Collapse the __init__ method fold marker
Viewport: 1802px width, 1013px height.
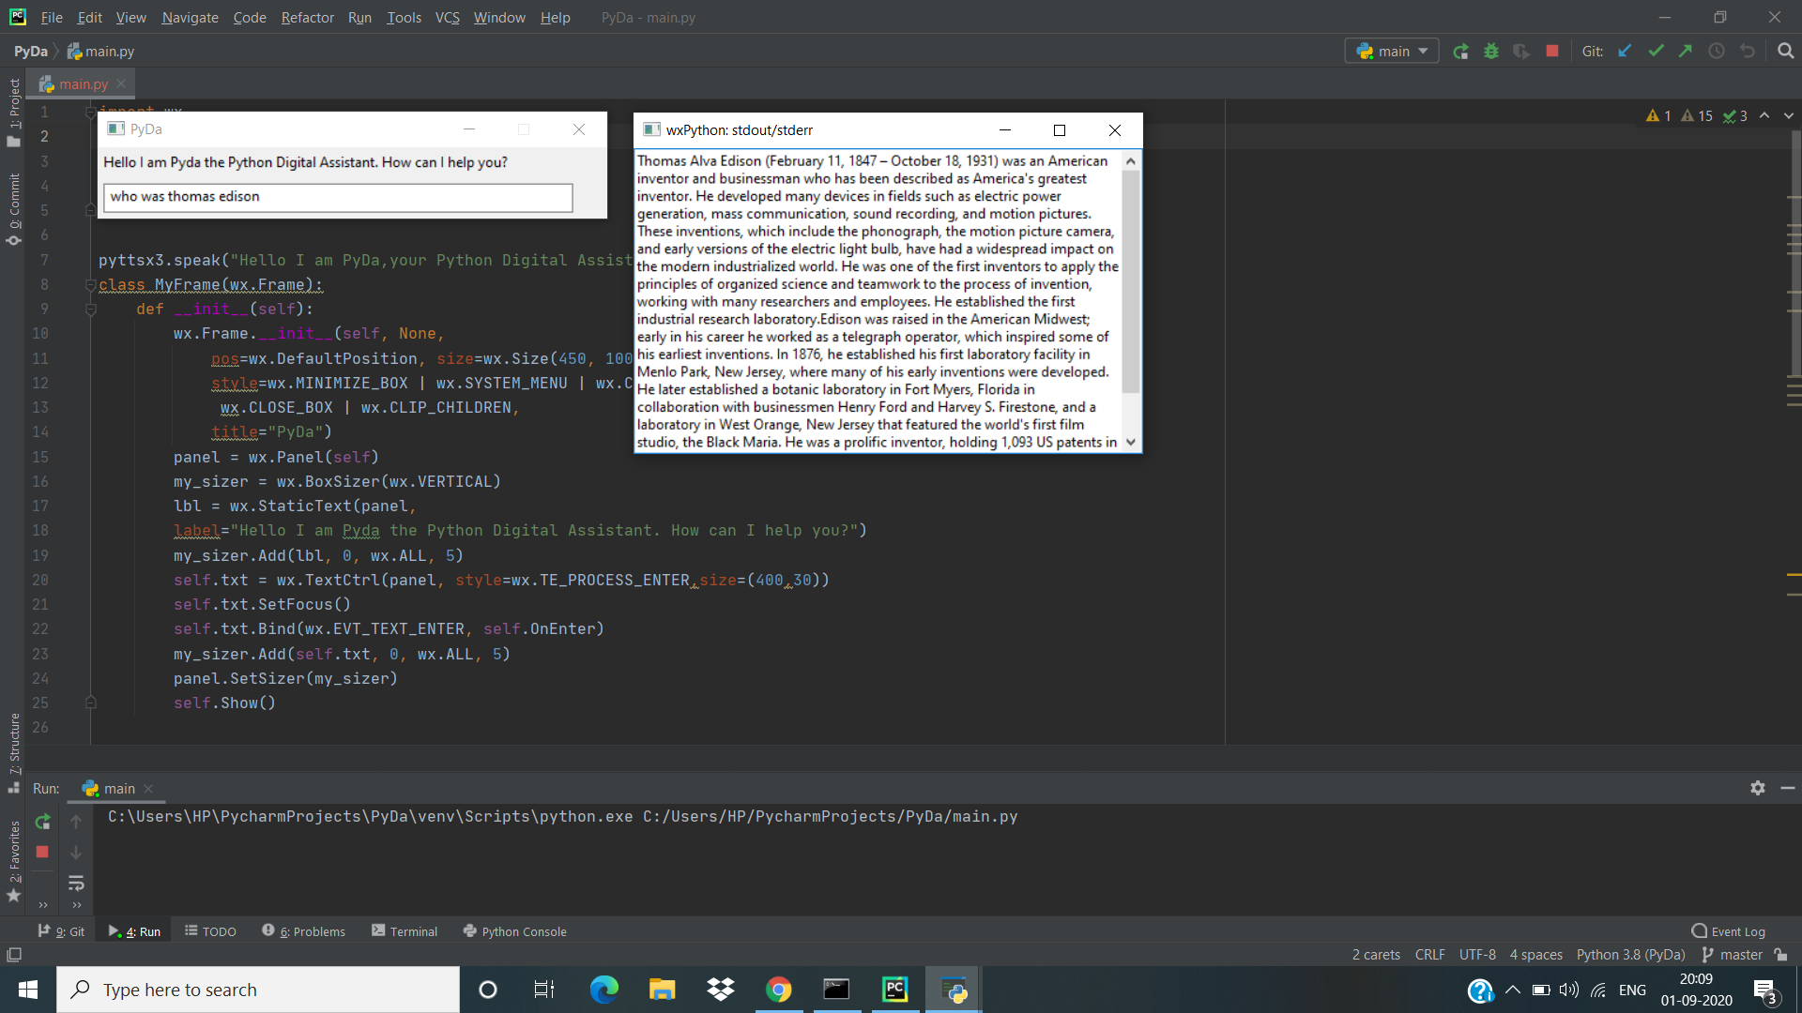tap(91, 310)
